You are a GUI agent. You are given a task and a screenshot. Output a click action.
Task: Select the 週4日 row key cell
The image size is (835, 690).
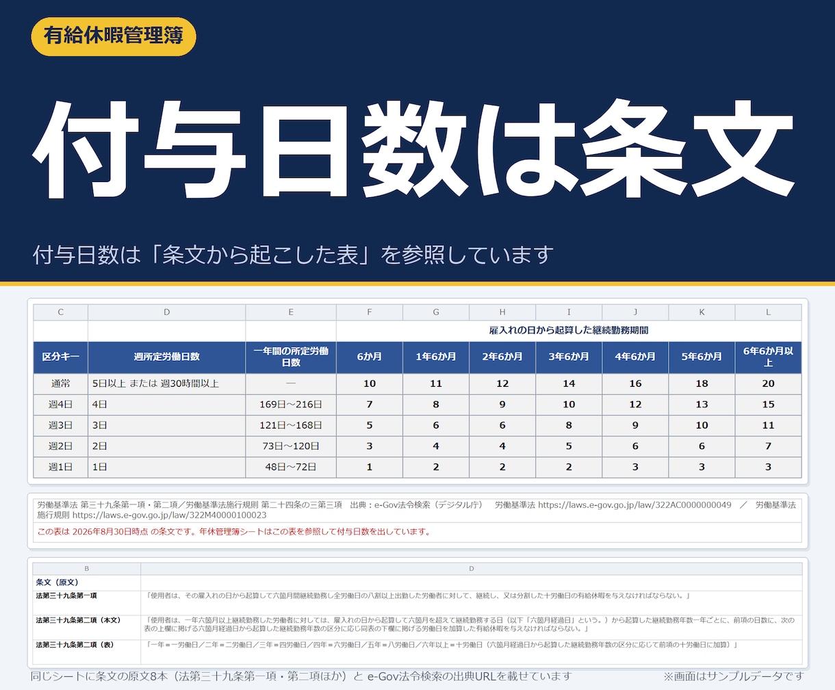coord(61,405)
